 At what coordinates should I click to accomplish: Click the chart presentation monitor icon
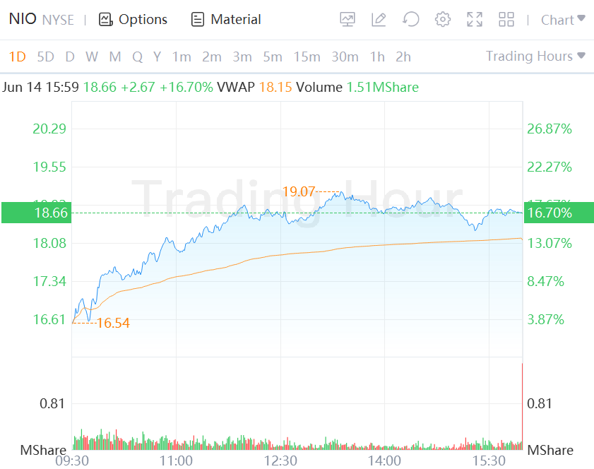pyautogui.click(x=348, y=20)
